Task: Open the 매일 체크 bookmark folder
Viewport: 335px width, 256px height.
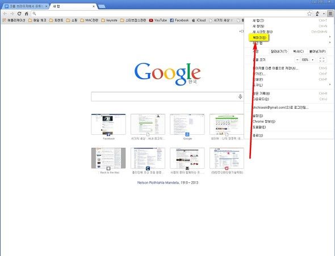Action: pyautogui.click(x=37, y=20)
